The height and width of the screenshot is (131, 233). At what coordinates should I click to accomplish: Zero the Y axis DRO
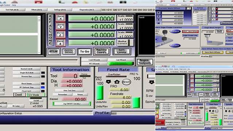[61, 26]
